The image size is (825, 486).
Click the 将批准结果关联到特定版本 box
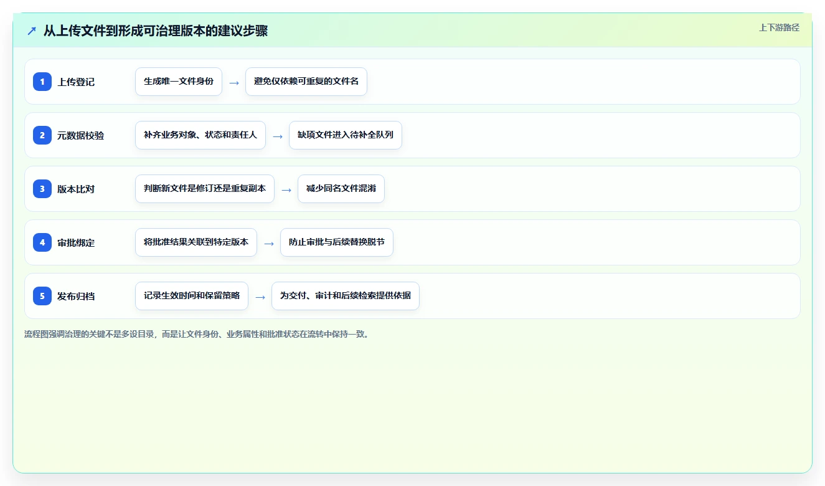point(196,242)
